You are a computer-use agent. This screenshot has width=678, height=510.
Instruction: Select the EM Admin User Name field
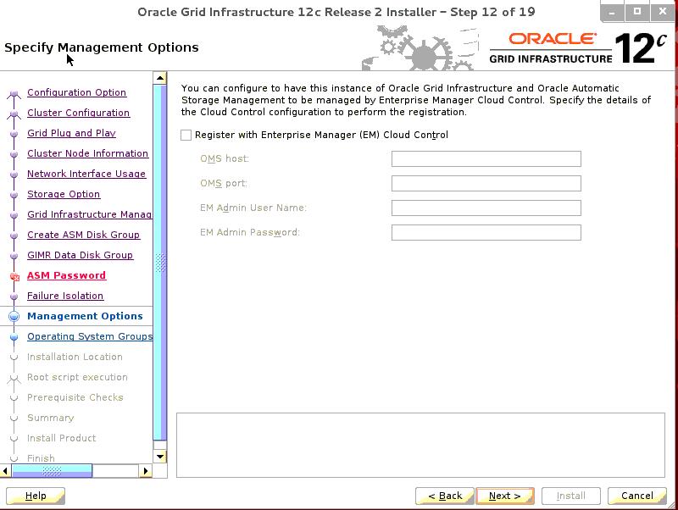tap(486, 208)
